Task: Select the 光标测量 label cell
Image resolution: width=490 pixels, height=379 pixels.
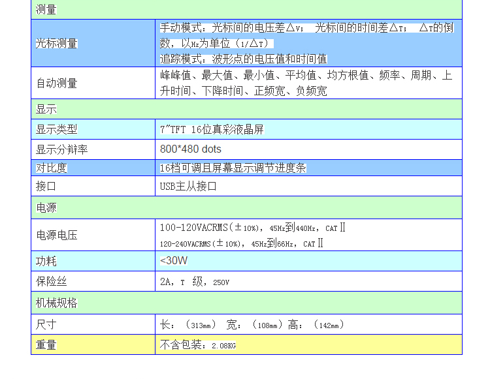Action: pyautogui.click(x=93, y=43)
